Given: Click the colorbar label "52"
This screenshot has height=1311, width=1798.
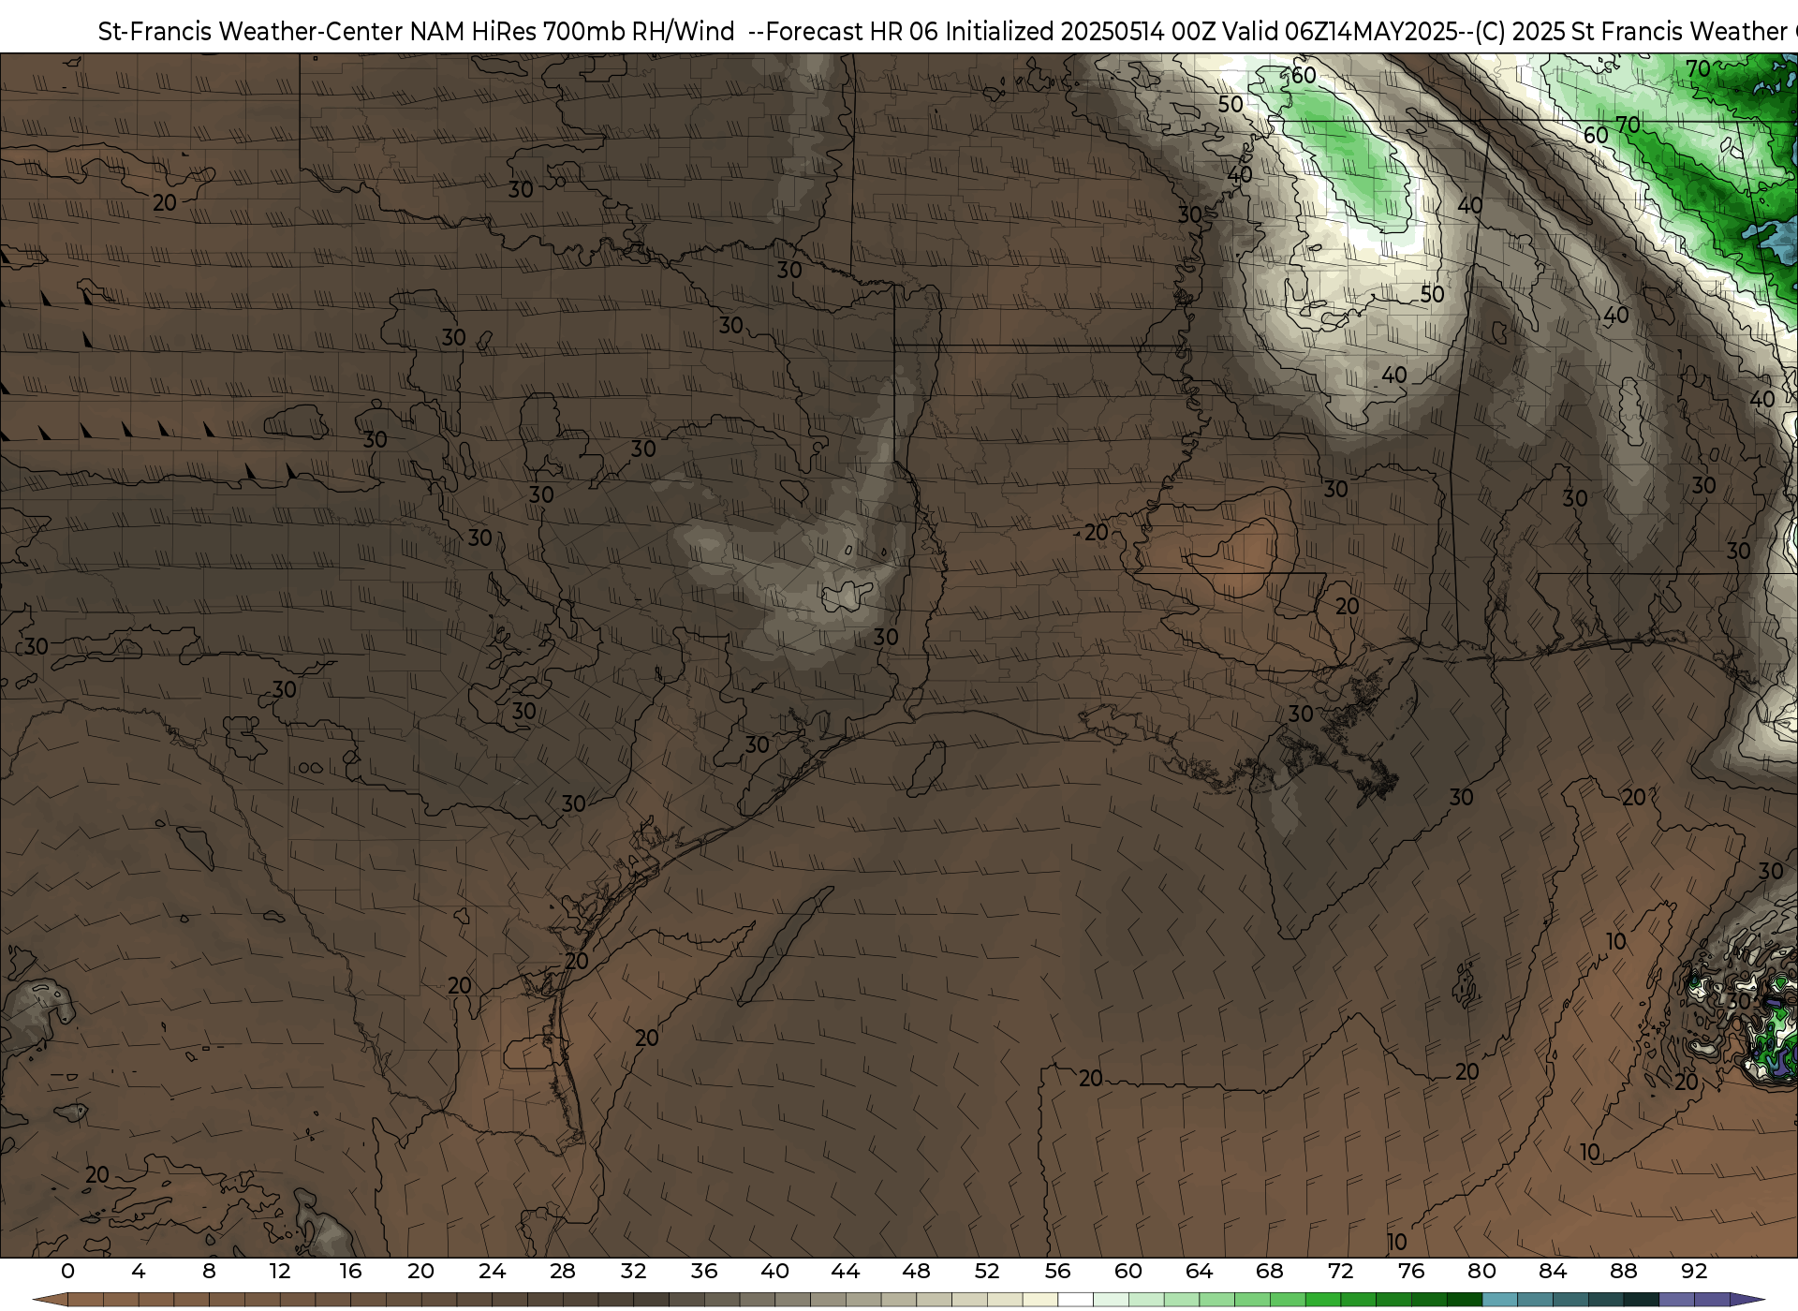Looking at the screenshot, I should (987, 1272).
